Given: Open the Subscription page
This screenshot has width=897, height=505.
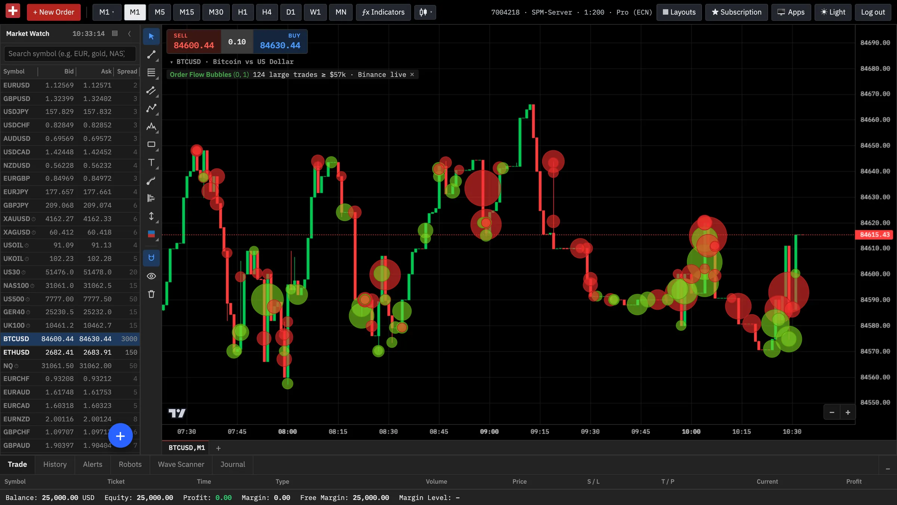Looking at the screenshot, I should click(736, 12).
